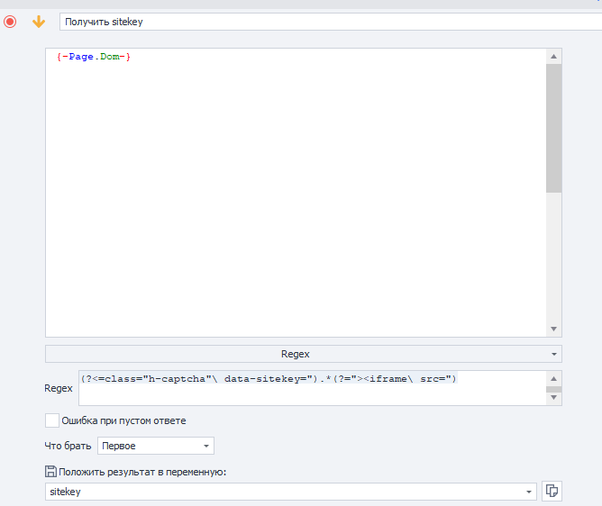Click the floppy disk save icon
The width and height of the screenshot is (602, 506).
point(50,472)
